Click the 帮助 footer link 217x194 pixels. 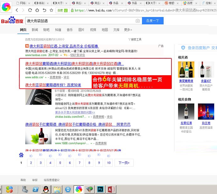pyautogui.click(x=23, y=180)
